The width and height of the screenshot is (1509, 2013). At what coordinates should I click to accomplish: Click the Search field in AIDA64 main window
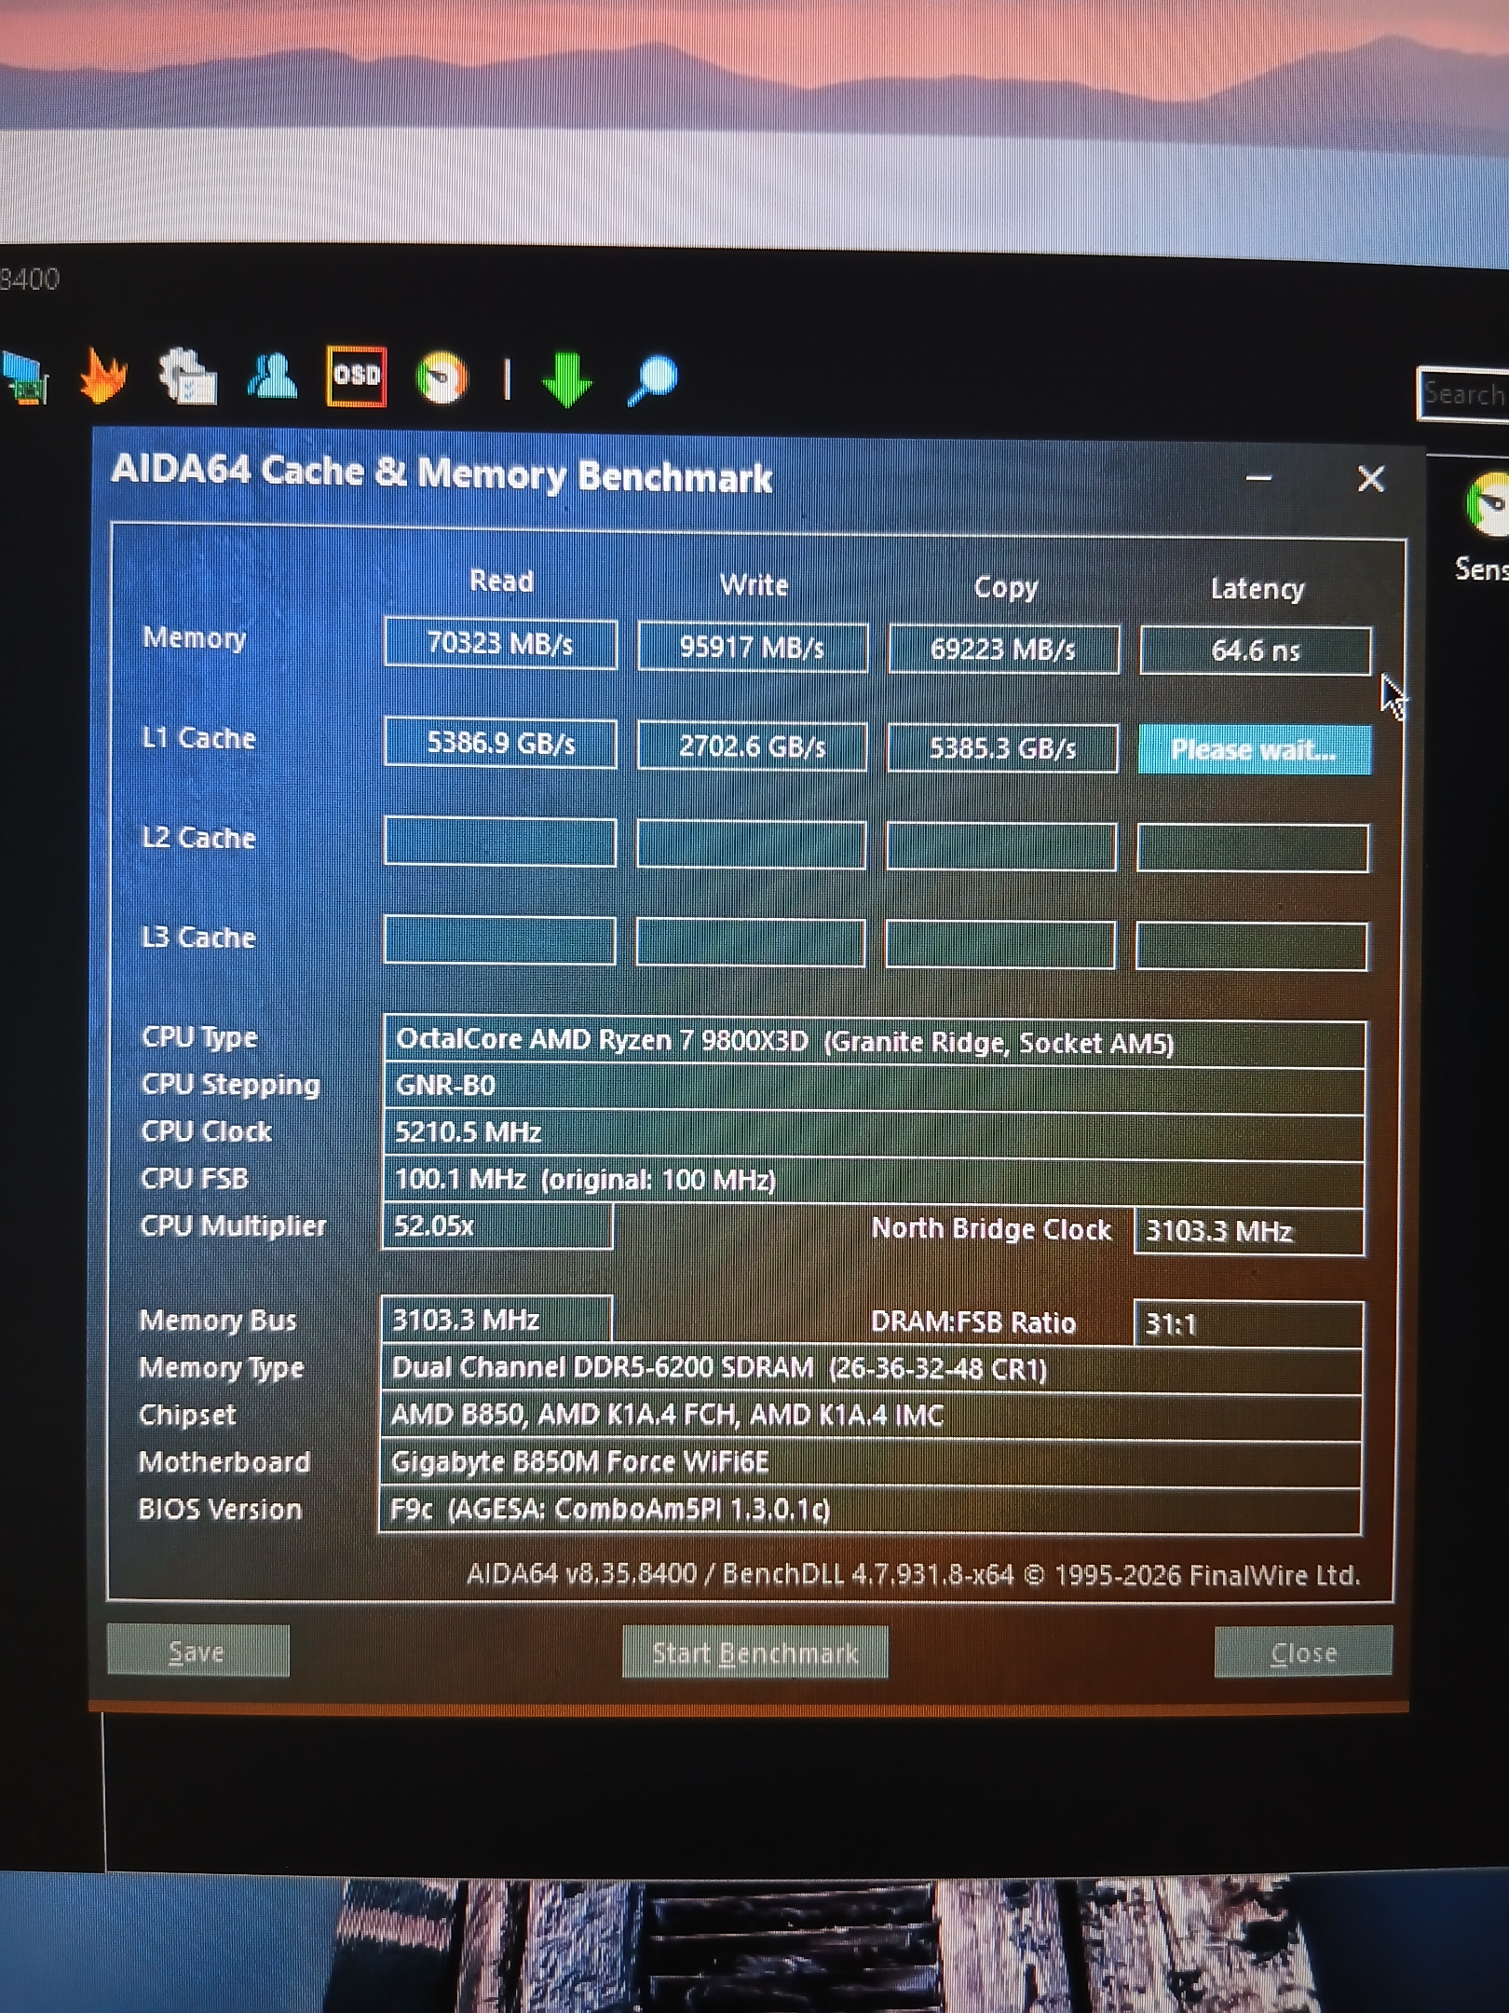(x=1463, y=394)
